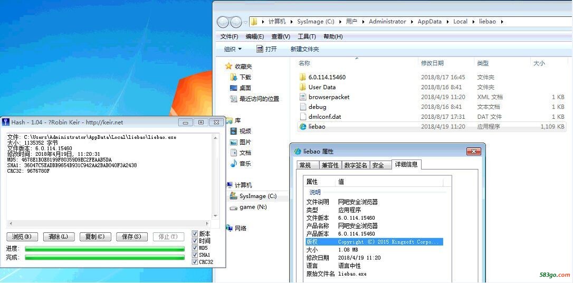Expand arrow after SysImage (C:) in address bar
The image size is (573, 283).
tap(340, 22)
